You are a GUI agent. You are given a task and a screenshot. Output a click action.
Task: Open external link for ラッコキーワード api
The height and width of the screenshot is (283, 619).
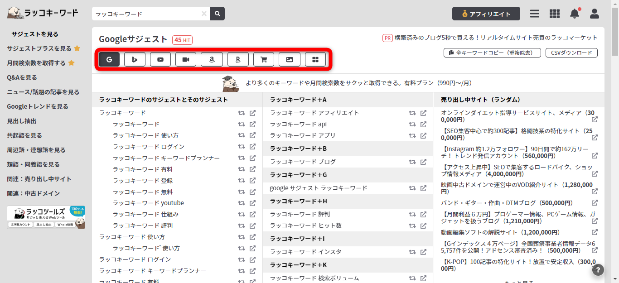click(423, 124)
